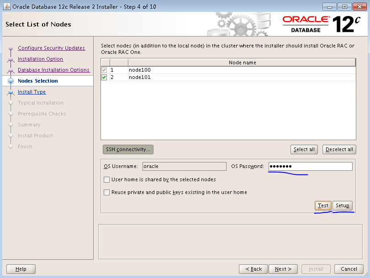This screenshot has height=278, width=370.
Task: Click the node100 row checkbox
Action: [104, 70]
